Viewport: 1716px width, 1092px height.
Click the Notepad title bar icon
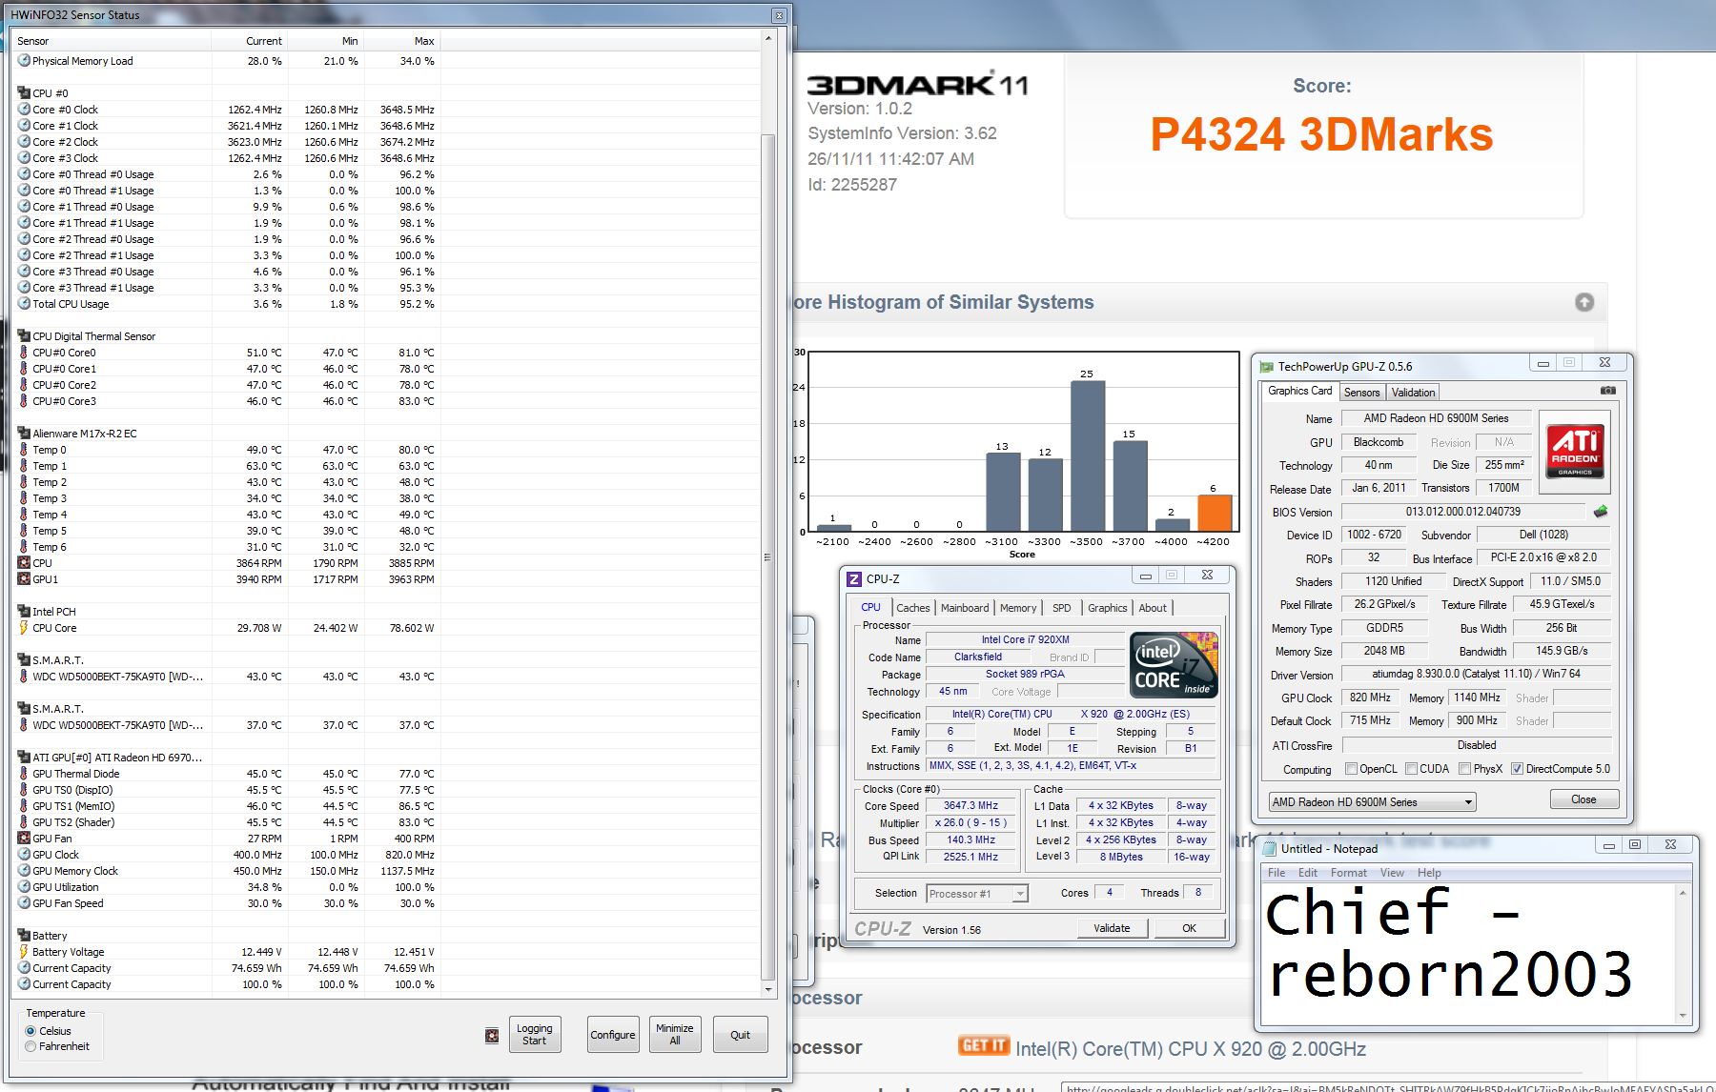pos(1270,848)
